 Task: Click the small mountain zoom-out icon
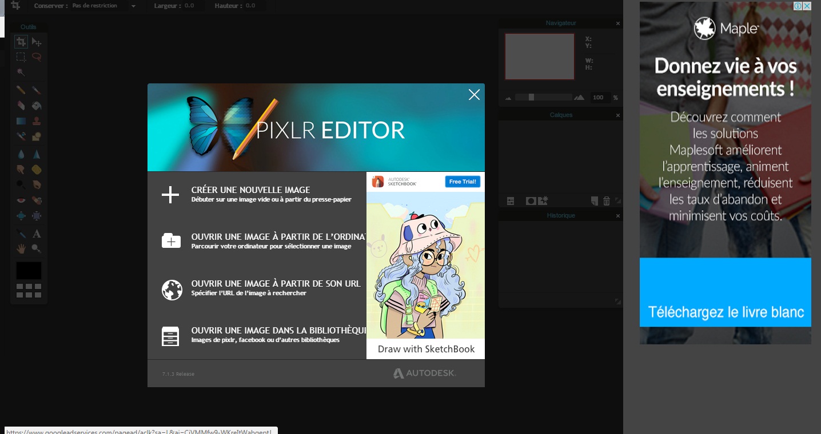(x=508, y=98)
